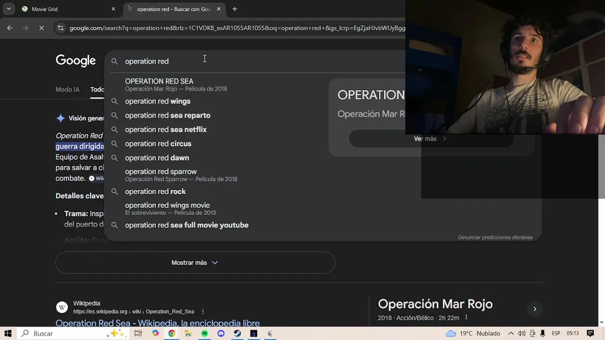
Task: Close the Movie Grid tab
Action: 113,9
